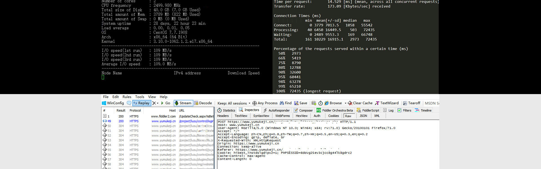Click the session 49 arrows icon
The image size is (541, 169).
point(105,121)
